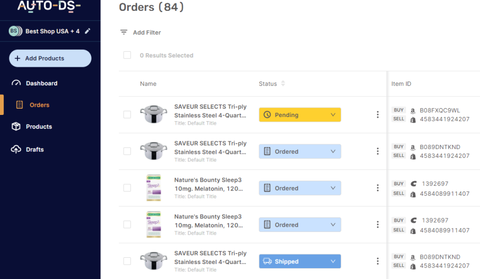Click the Add Filter text link
This screenshot has height=279, width=480.
147,33
